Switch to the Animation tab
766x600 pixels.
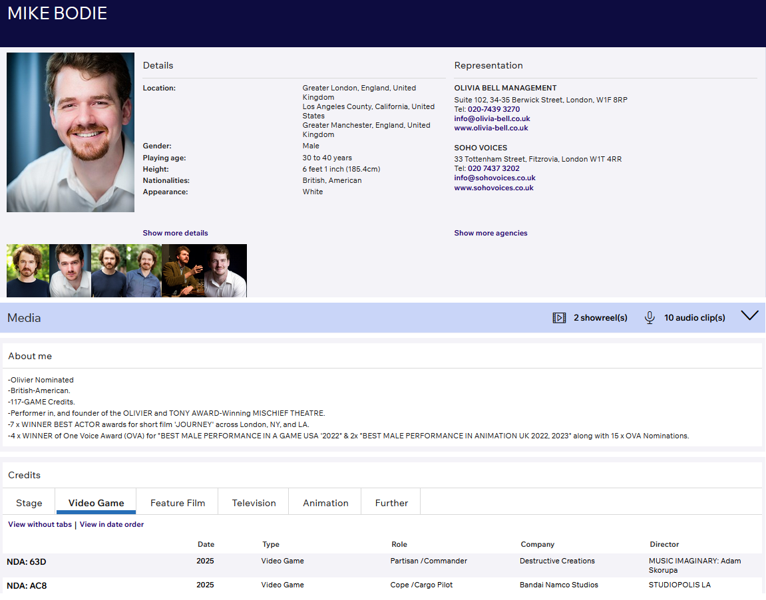click(326, 503)
